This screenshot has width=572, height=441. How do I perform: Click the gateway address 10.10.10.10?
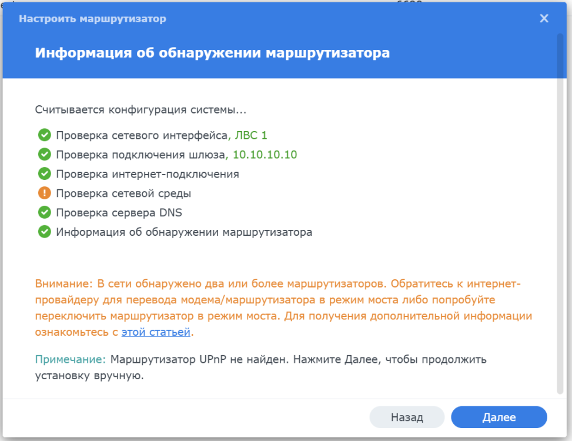pyautogui.click(x=265, y=155)
